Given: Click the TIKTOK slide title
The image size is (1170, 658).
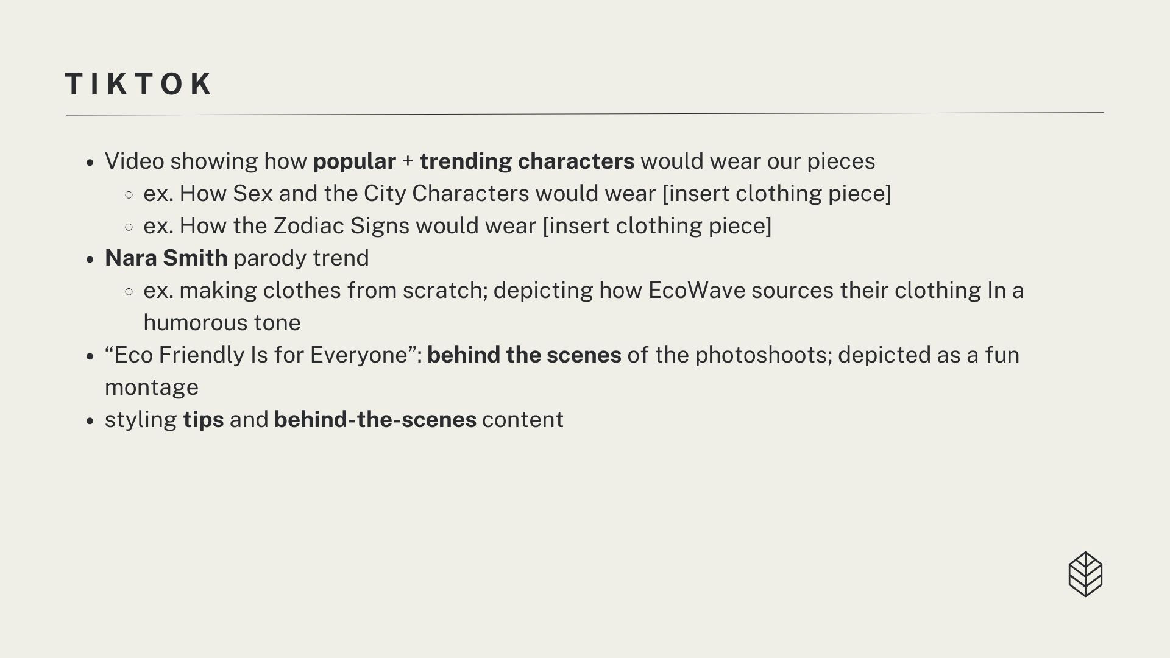Looking at the screenshot, I should (139, 84).
